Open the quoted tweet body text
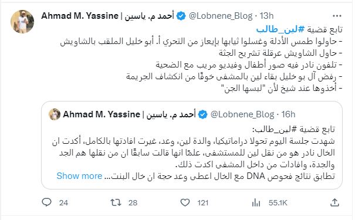The height and width of the screenshot is (220, 355). coord(194,153)
